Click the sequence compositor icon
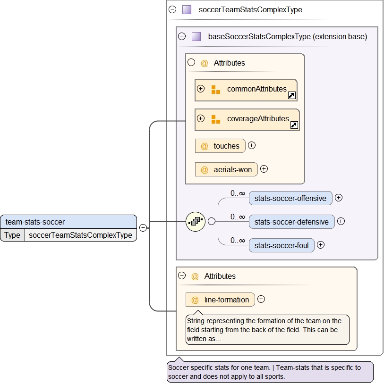 pyautogui.click(x=195, y=221)
